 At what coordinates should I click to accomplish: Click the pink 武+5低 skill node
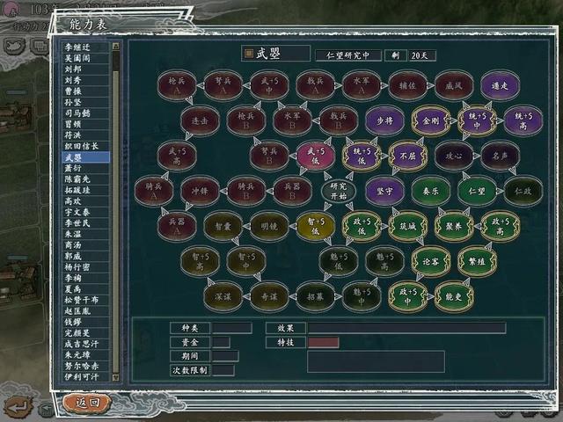pos(315,156)
